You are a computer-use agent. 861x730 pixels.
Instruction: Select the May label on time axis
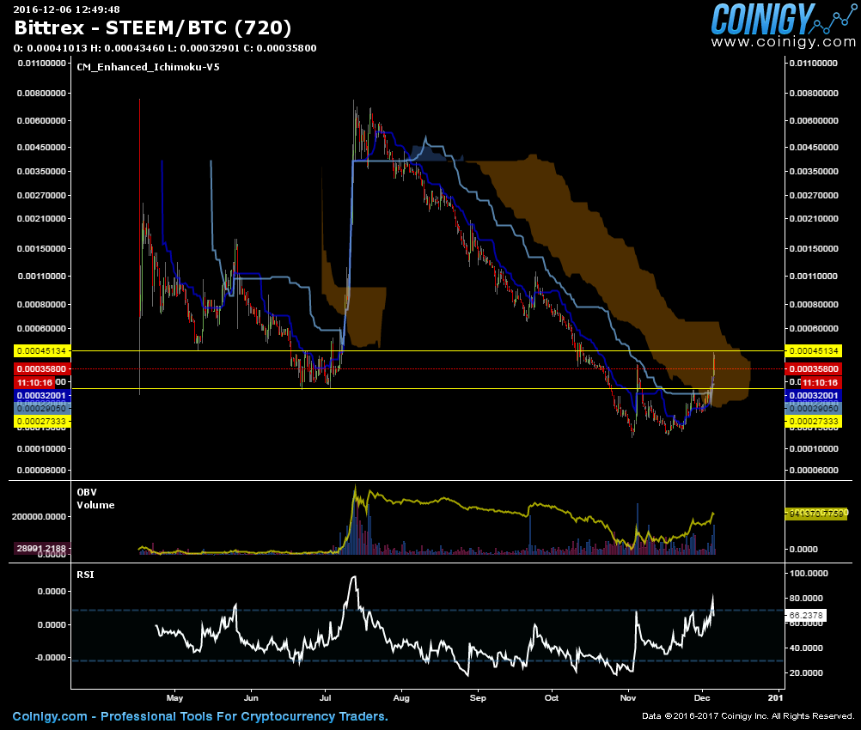point(174,698)
